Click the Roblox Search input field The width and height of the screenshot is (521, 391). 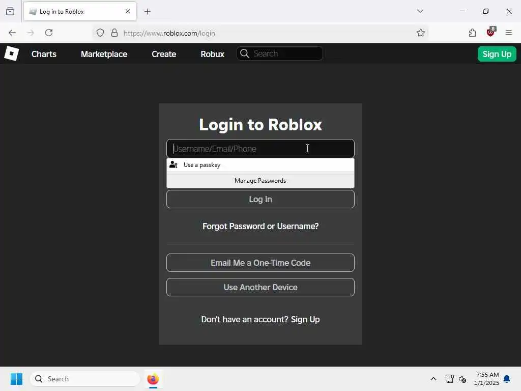[279, 53]
